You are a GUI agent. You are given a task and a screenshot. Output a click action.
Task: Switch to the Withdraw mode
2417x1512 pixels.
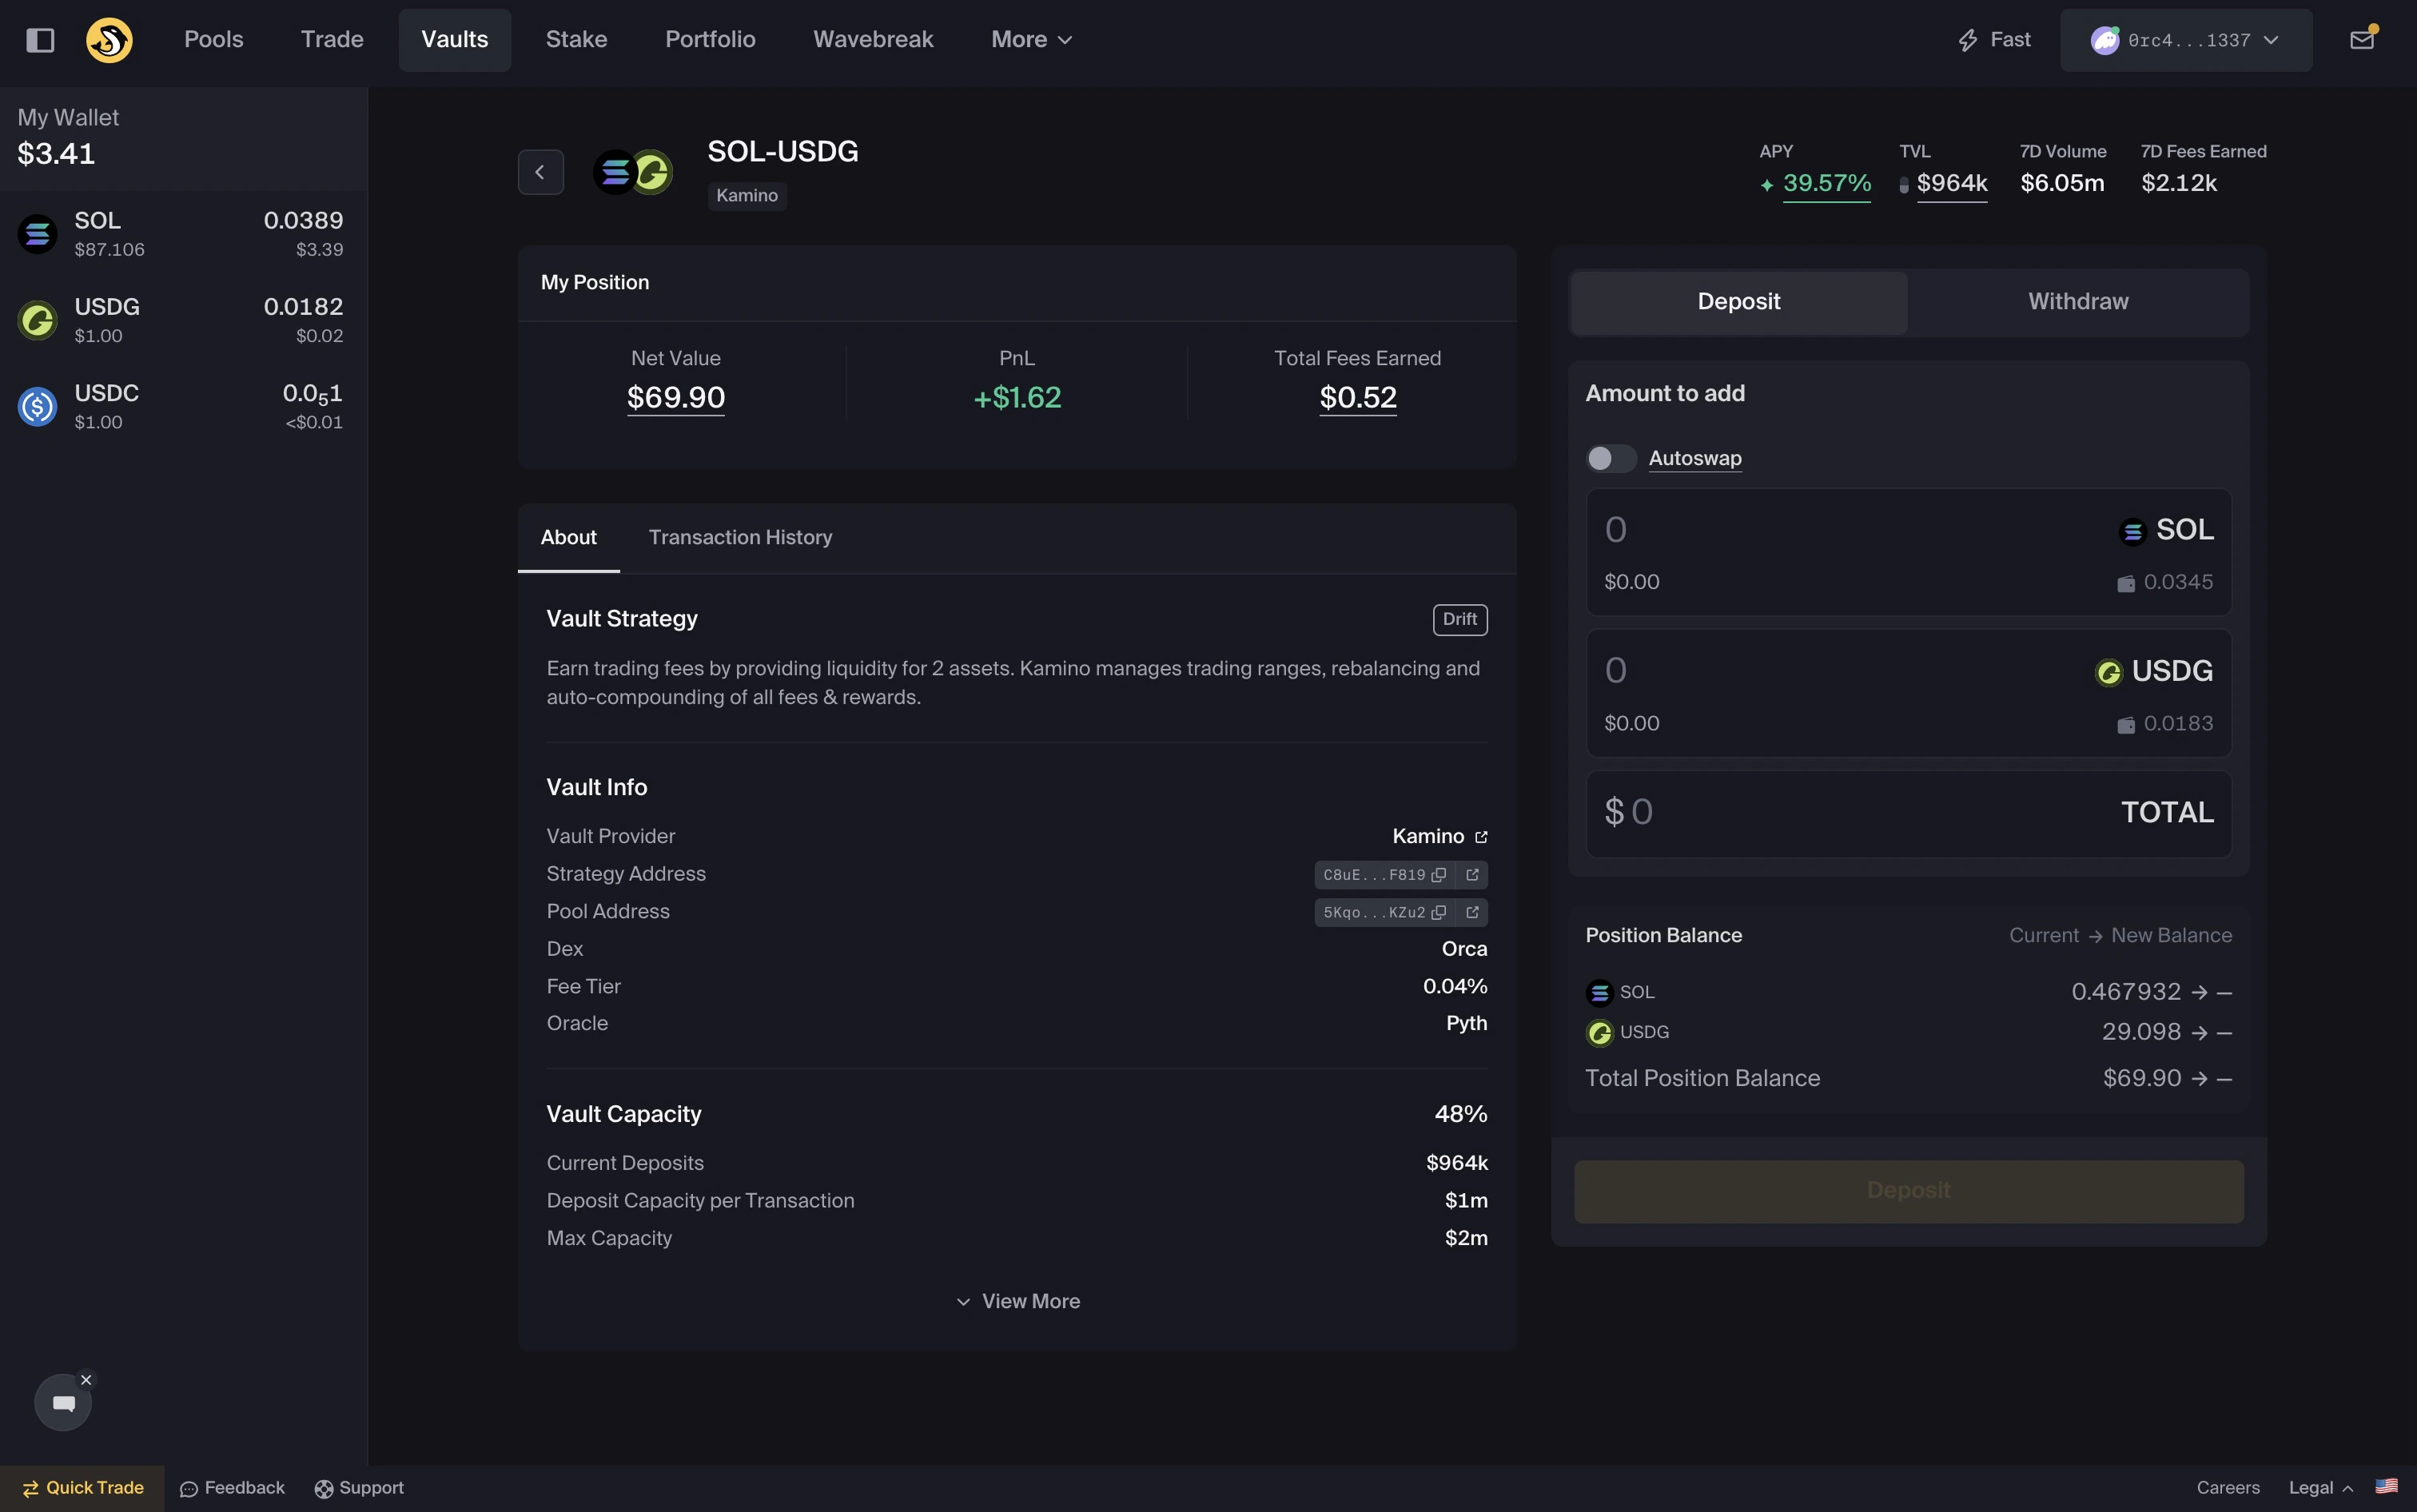tap(2078, 302)
